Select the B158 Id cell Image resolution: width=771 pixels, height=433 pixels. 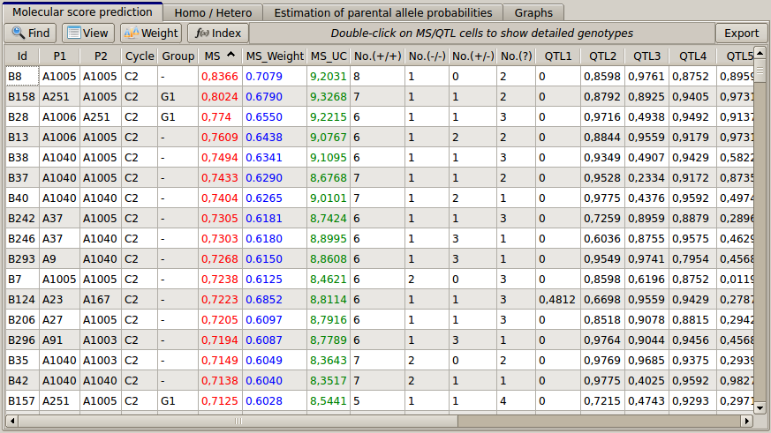tap(22, 97)
